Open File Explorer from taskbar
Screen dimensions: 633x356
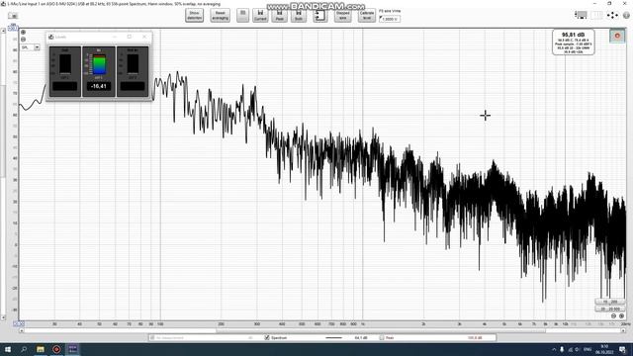tap(41, 349)
